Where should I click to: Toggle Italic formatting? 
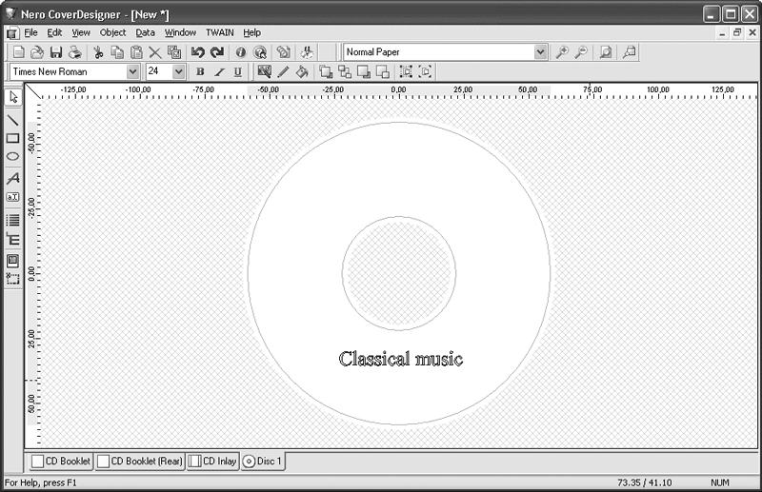218,71
